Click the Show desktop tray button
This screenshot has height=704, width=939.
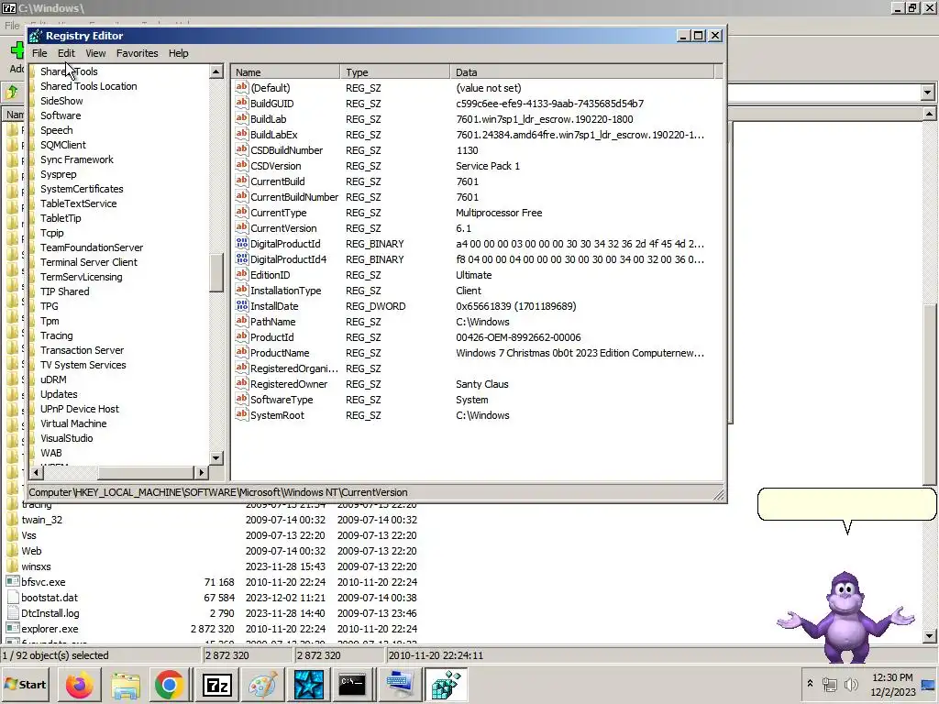coord(930,685)
